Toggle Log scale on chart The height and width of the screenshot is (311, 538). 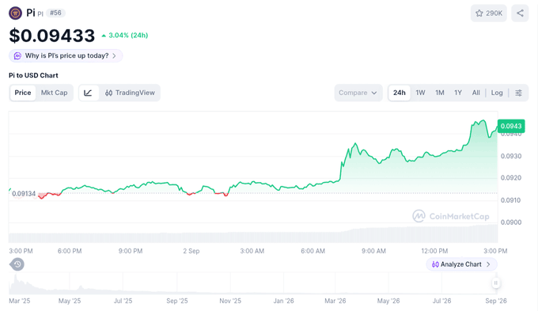pyautogui.click(x=497, y=93)
